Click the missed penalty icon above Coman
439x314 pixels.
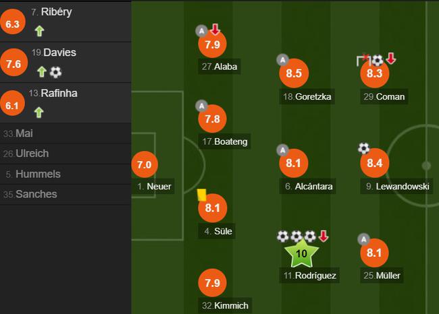(363, 60)
